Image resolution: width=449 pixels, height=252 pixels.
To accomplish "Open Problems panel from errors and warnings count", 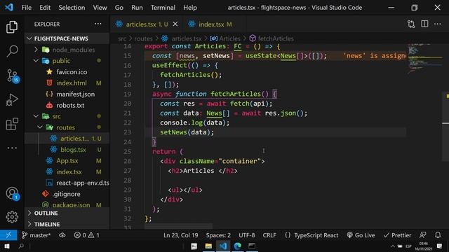I will point(87,235).
